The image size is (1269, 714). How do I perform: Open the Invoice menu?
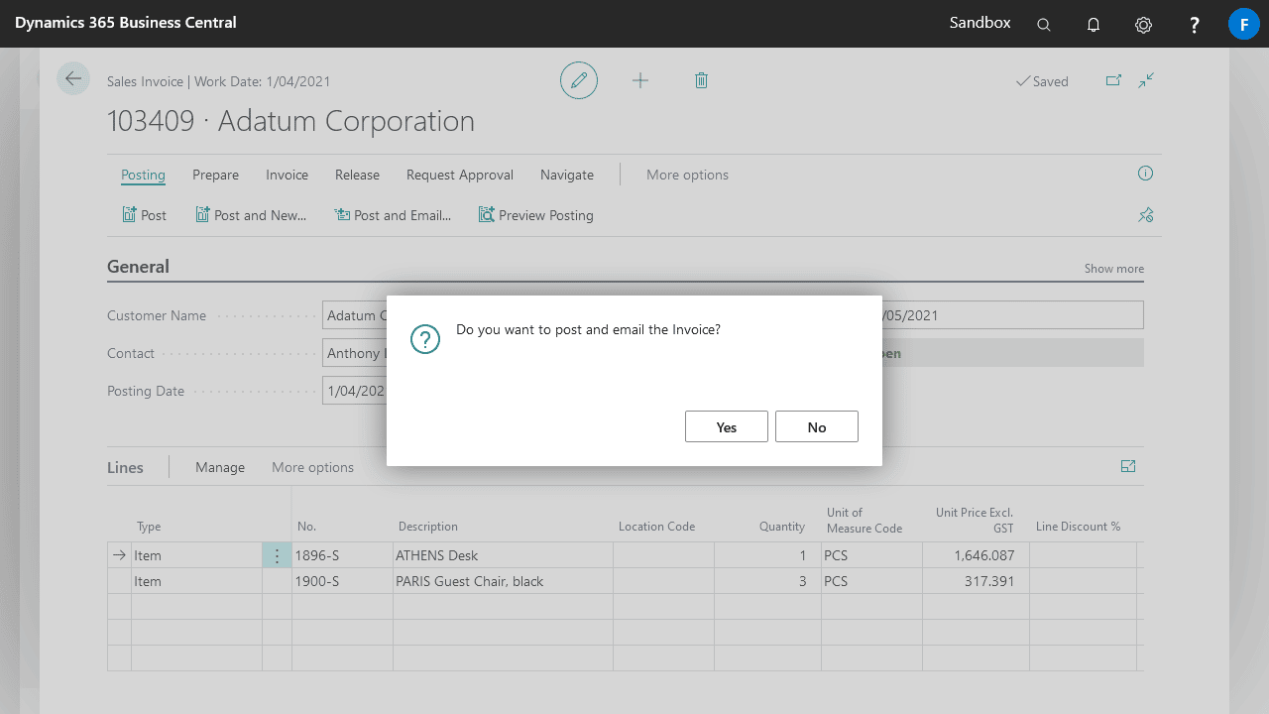[x=287, y=175]
